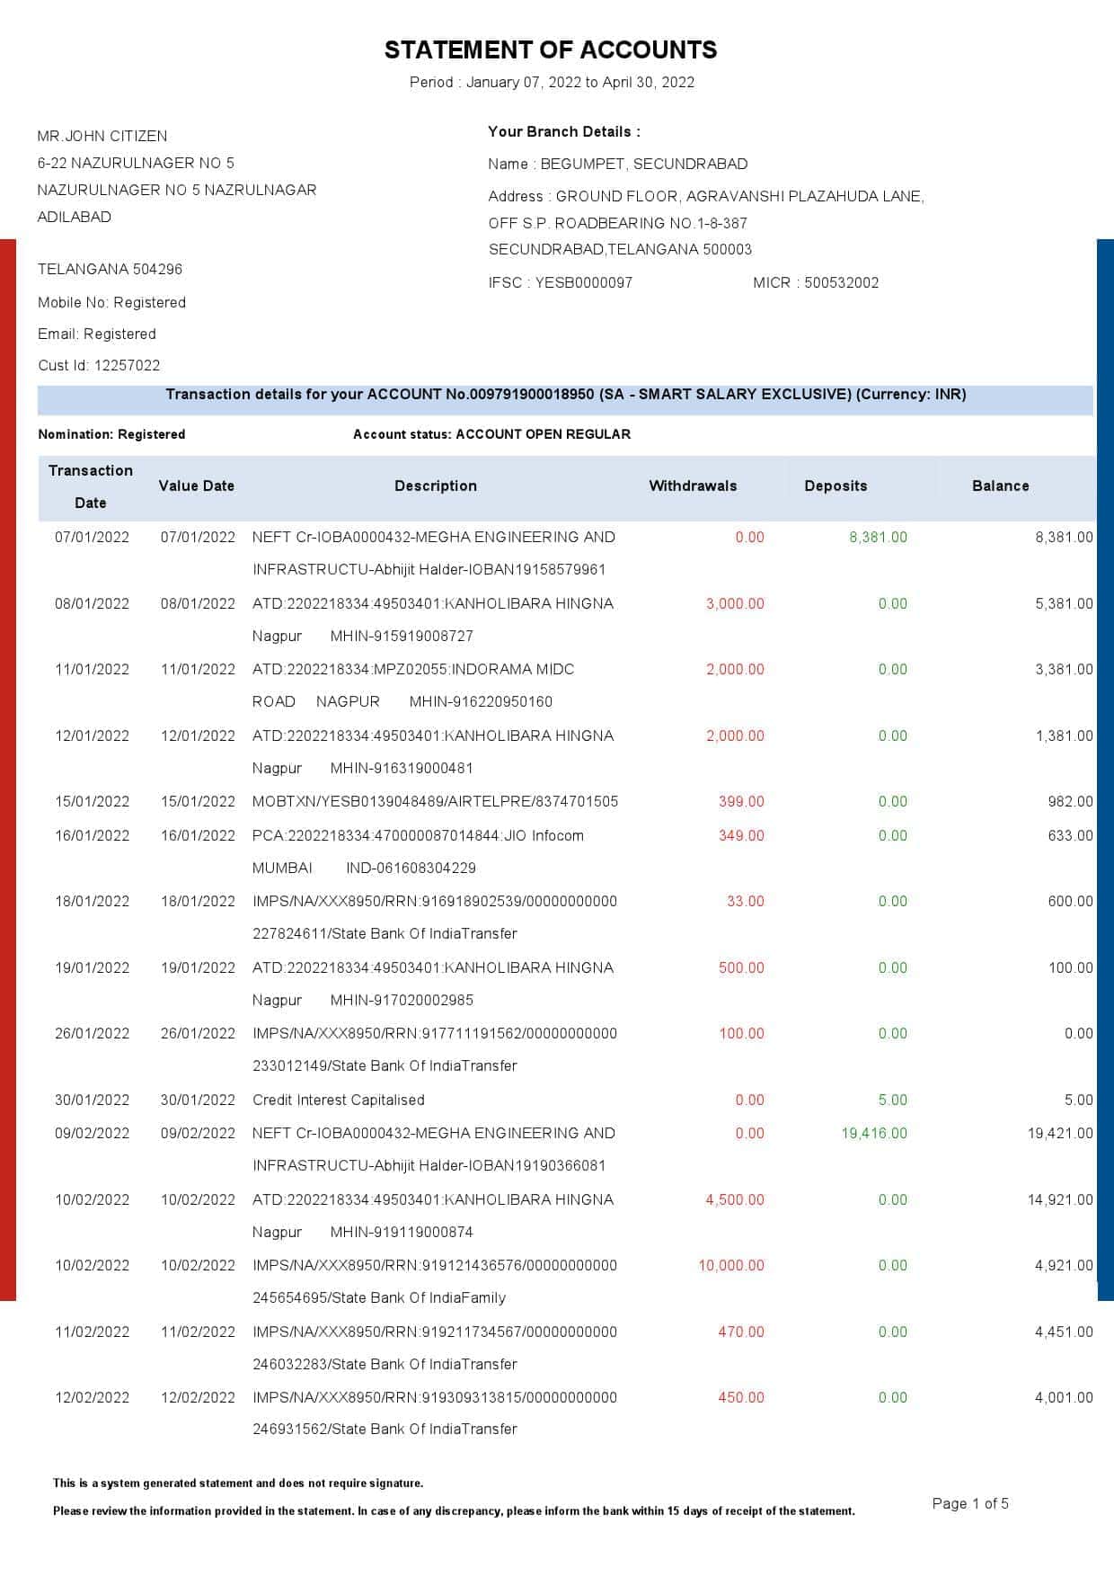Image resolution: width=1114 pixels, height=1577 pixels.
Task: Click Abhijit Halder-IOBAN19190366081 reference
Action: [x=490, y=1165]
